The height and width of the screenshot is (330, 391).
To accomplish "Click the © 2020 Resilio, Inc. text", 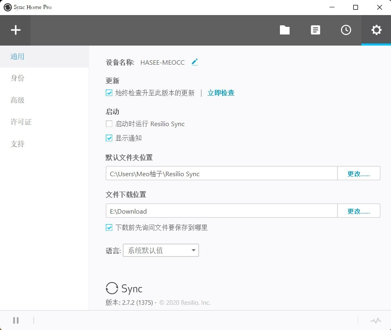I will pos(185,303).
